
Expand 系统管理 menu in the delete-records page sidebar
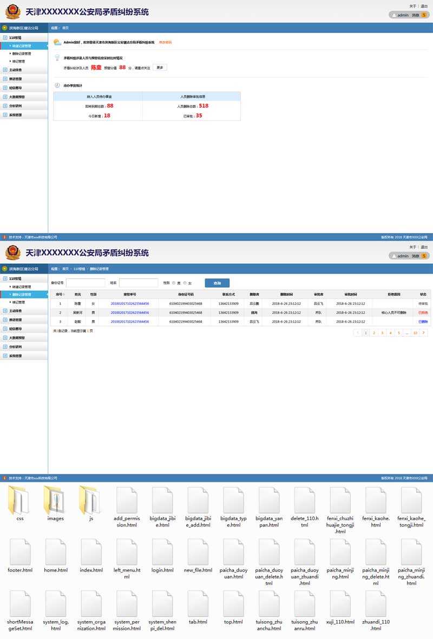point(15,356)
